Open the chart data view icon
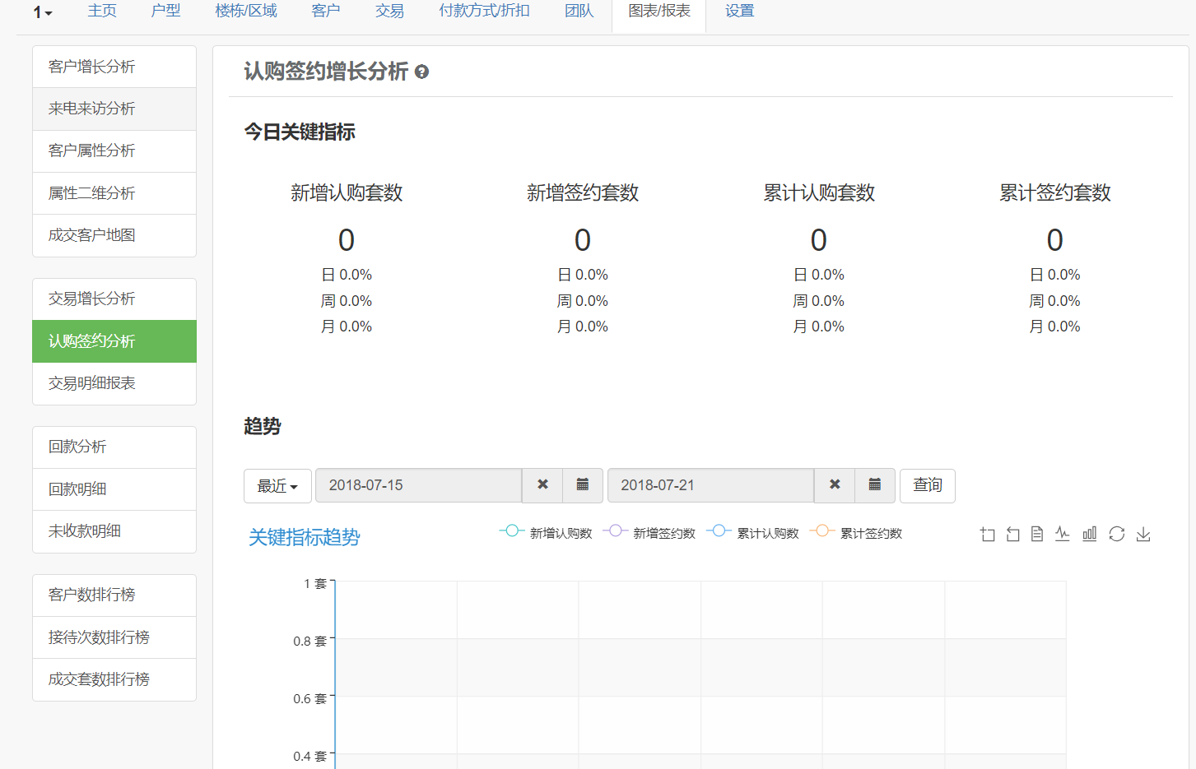This screenshot has height=769, width=1196. click(x=1037, y=535)
